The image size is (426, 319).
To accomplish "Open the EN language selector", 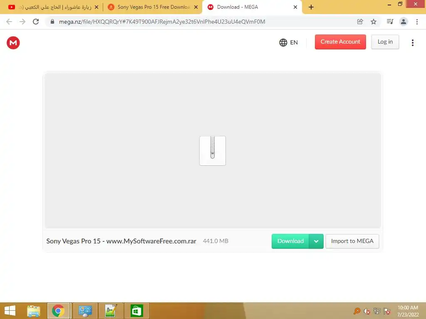I will [x=289, y=42].
